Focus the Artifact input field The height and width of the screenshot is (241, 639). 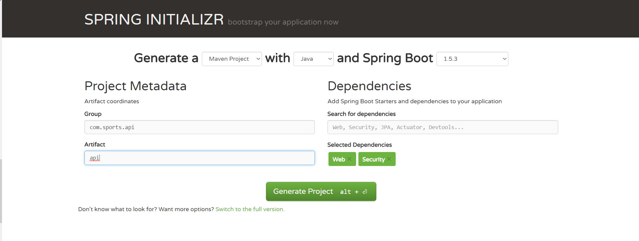199,158
